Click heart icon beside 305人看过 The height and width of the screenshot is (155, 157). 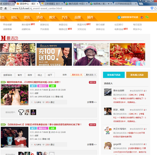point(43,102)
